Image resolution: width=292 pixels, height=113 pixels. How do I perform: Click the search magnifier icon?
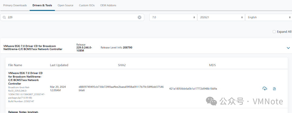point(4,17)
